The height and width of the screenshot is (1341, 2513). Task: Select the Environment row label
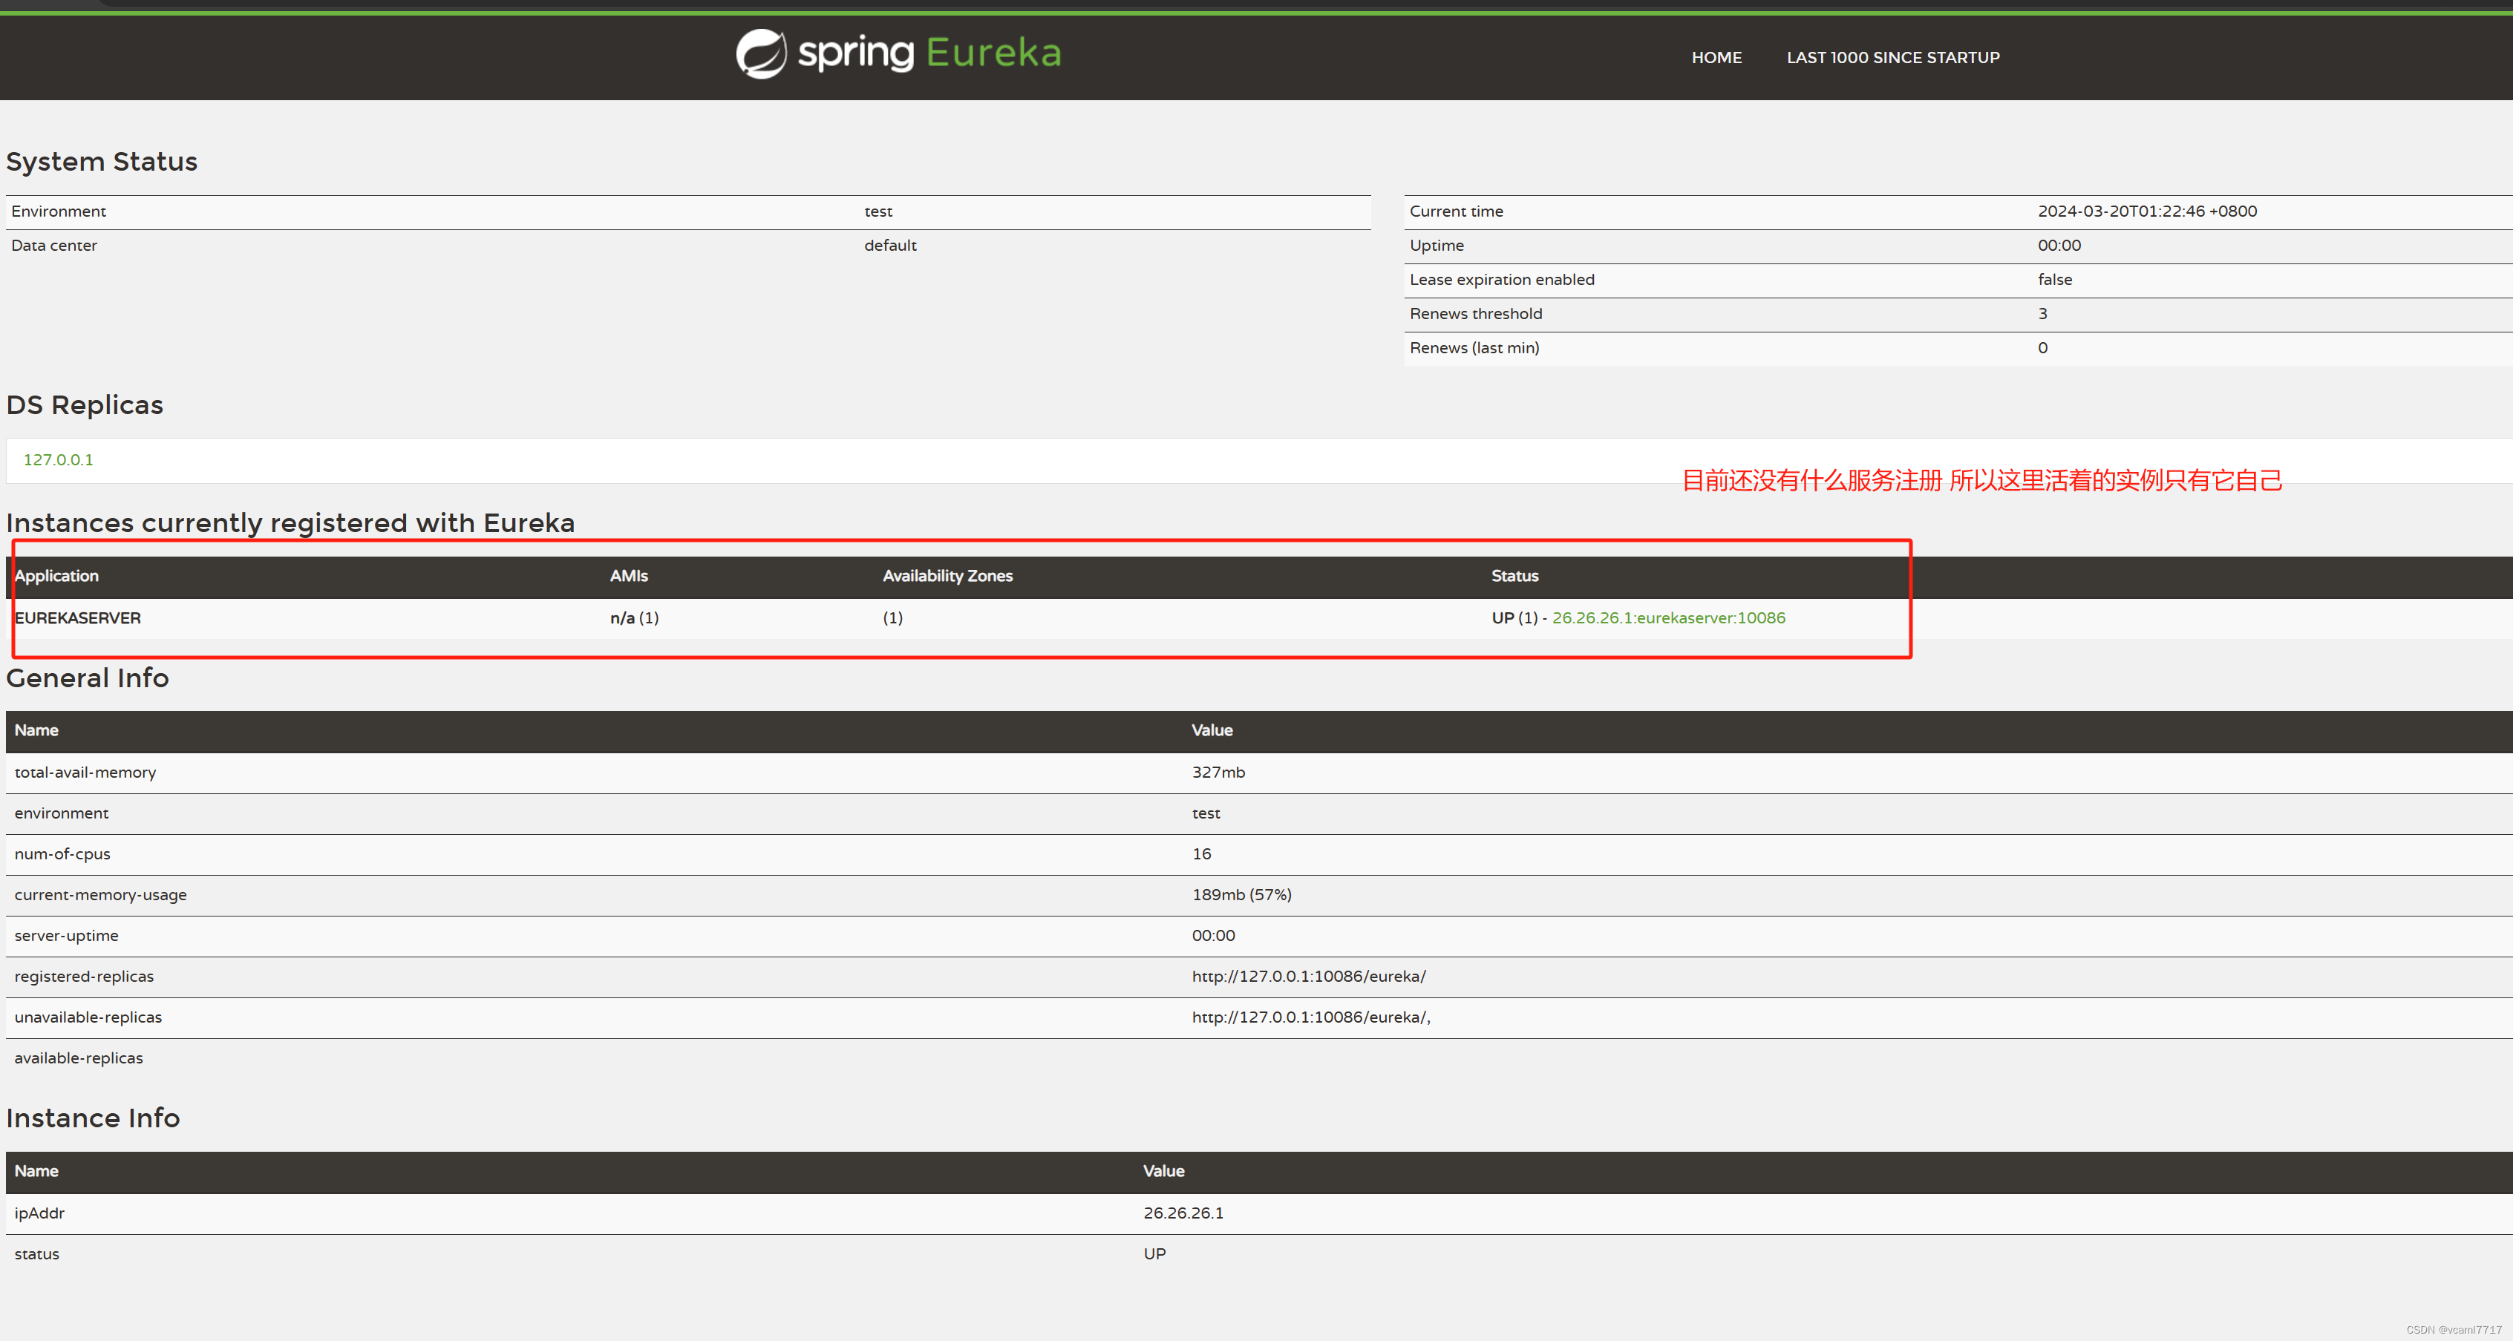(x=59, y=211)
